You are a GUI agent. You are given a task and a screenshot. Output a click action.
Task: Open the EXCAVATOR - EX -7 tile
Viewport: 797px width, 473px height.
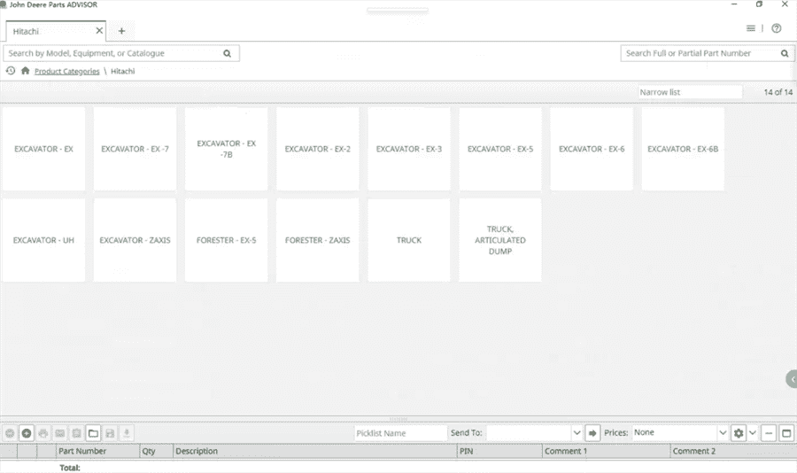(135, 149)
